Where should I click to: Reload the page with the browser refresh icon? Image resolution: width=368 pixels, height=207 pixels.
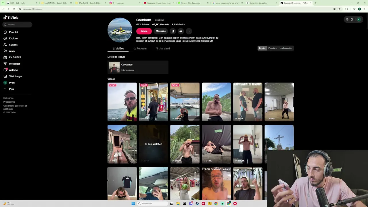pos(14,9)
